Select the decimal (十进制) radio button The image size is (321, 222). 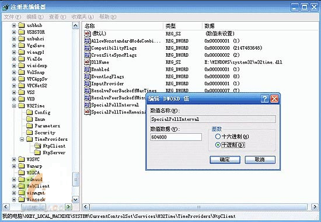218,145
